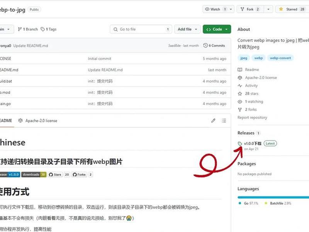The height and width of the screenshot is (232, 309).
Task: Edit README with the pencil icon
Action: tap(213, 121)
